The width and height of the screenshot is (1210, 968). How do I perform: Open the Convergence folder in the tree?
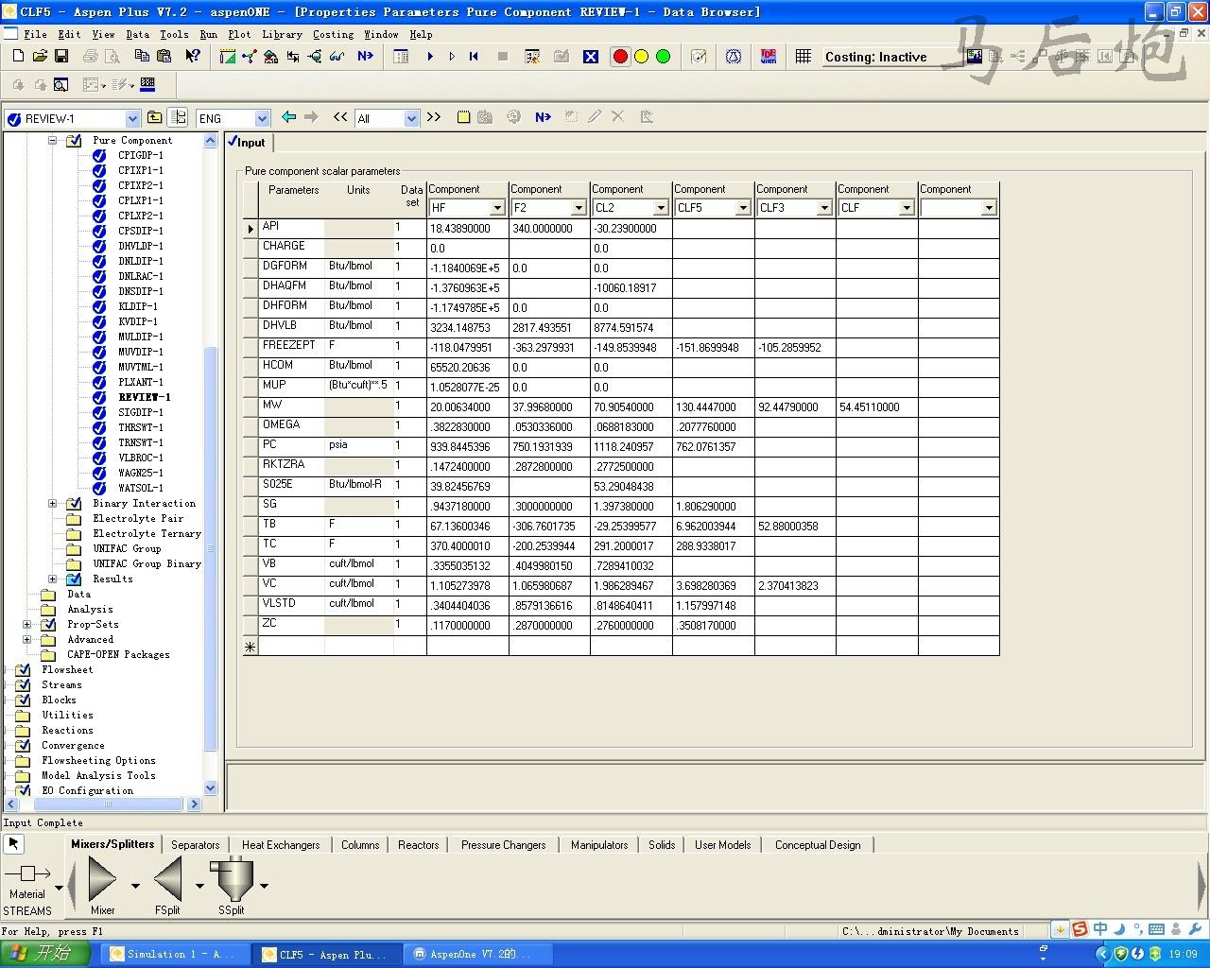pos(73,745)
